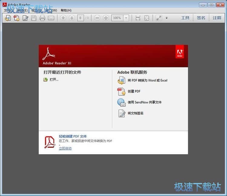Click the fit width scrolling icon
This screenshot has height=196, width=227.
coord(138,18)
